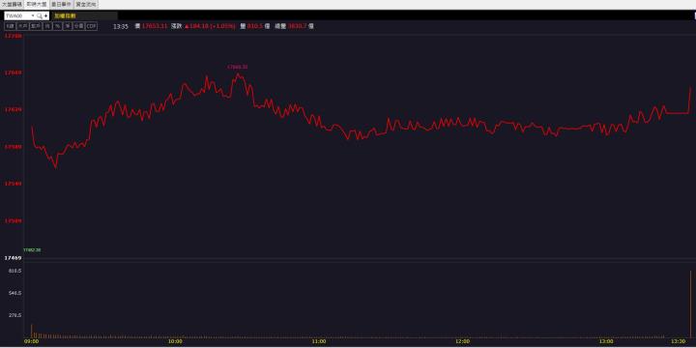Toggle the button right after the % button

(x=68, y=26)
